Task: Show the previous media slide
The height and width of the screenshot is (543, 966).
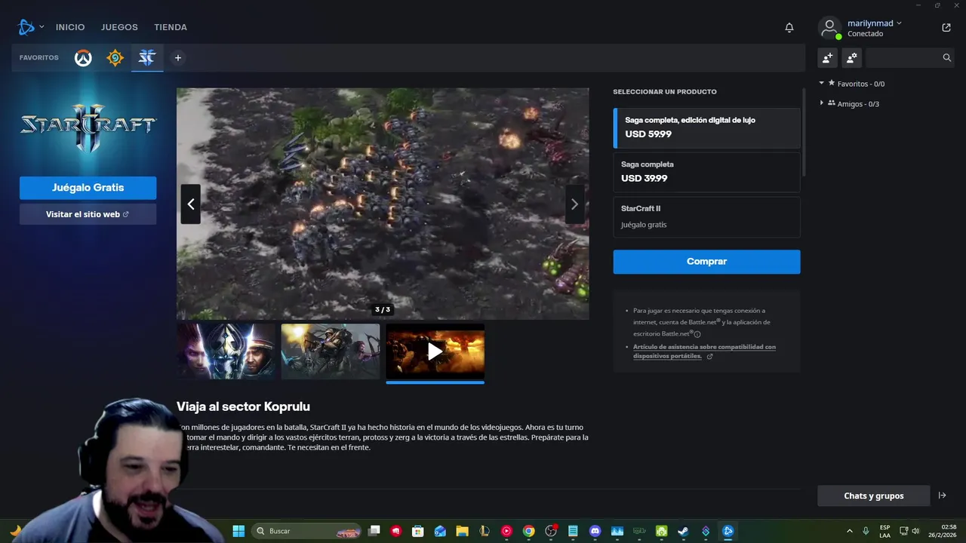Action: 191,204
